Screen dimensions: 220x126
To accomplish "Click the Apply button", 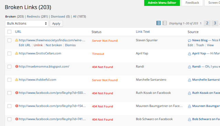I will tap(56, 24).
